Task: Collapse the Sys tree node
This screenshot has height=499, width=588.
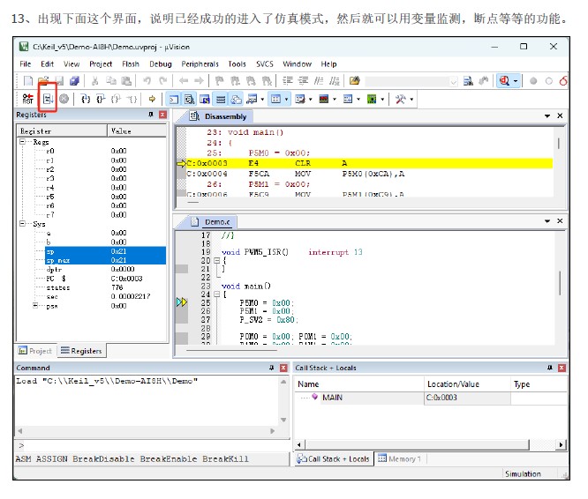Action: click(22, 224)
